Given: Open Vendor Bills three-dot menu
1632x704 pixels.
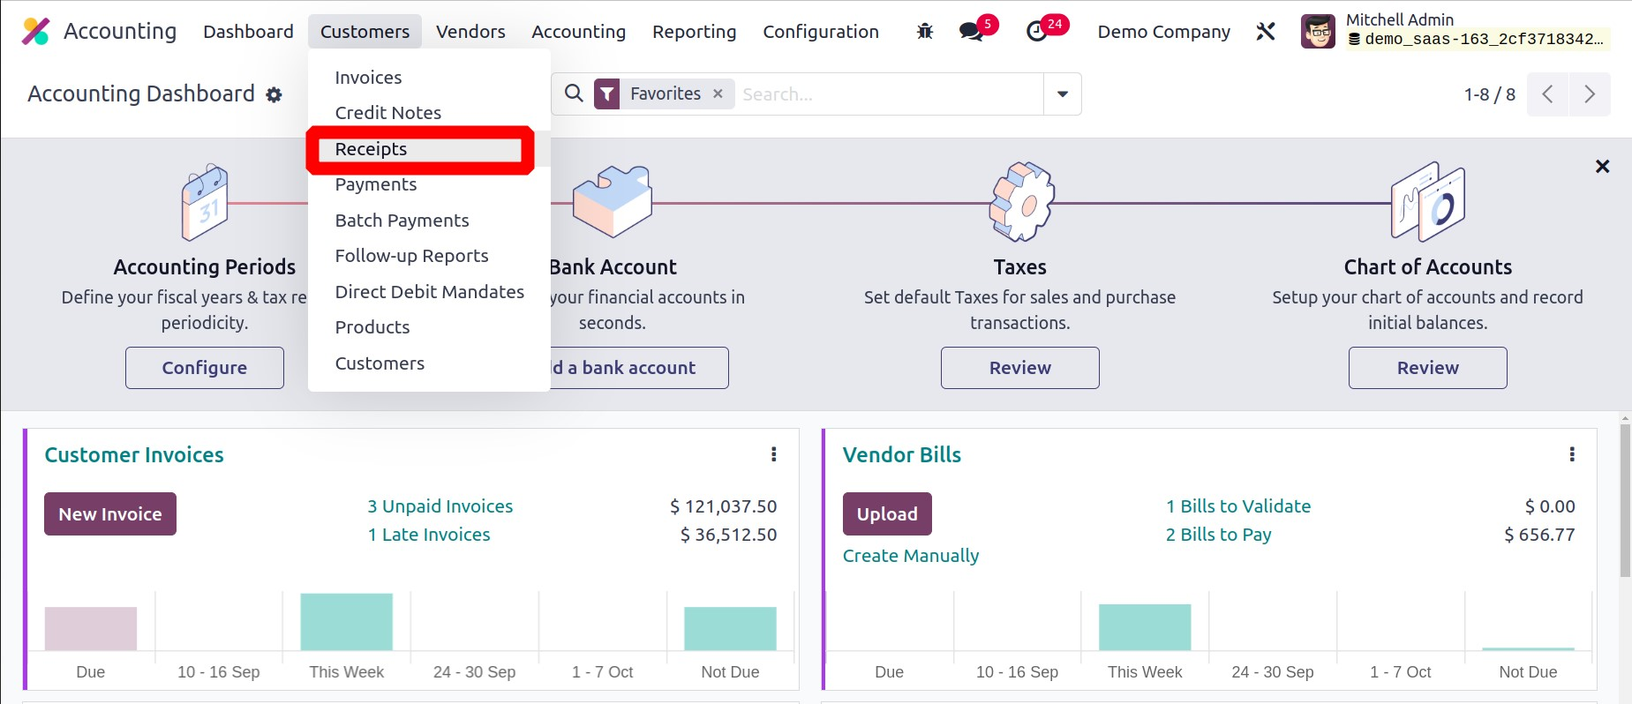Looking at the screenshot, I should point(1571,454).
